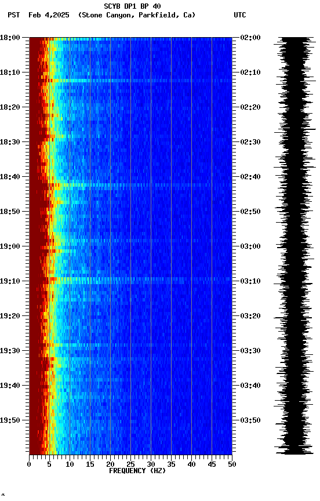The image size is (320, 501).
Task: Click the "02:30" UTC time label
Action: tap(250, 142)
